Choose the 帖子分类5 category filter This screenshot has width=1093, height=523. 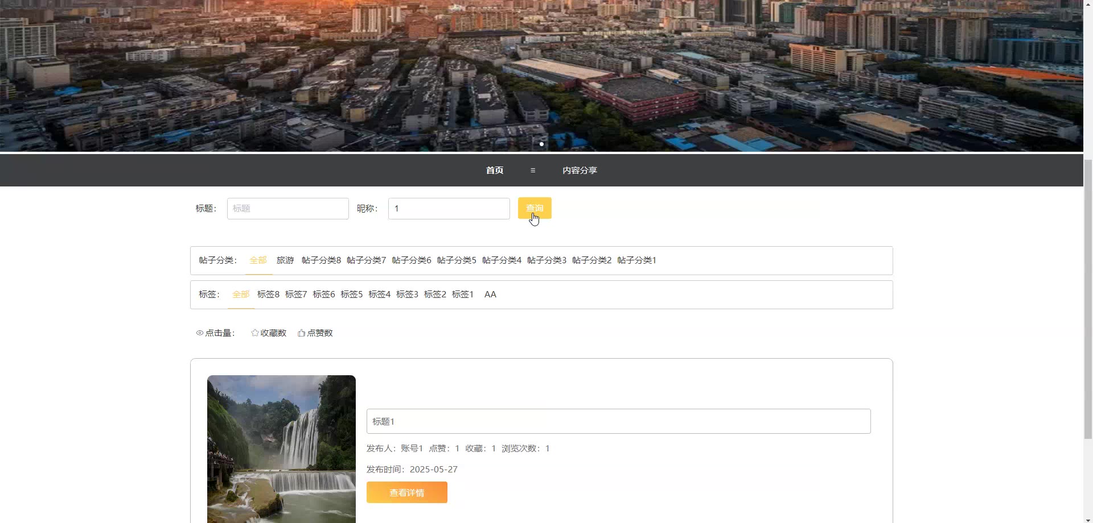coord(457,260)
